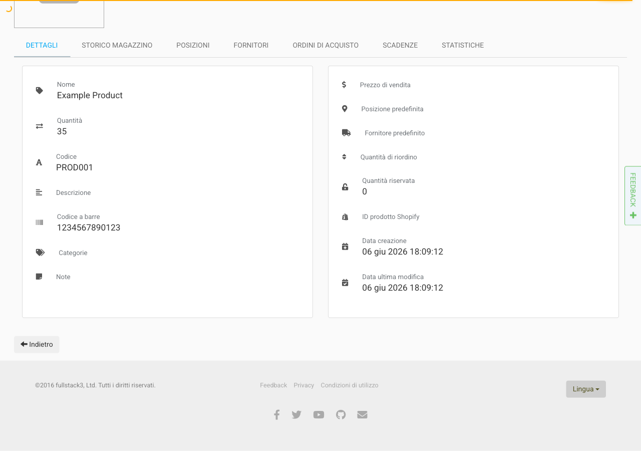Open the Ordini di Acquisto tab
This screenshot has height=451, width=641.
pos(326,45)
